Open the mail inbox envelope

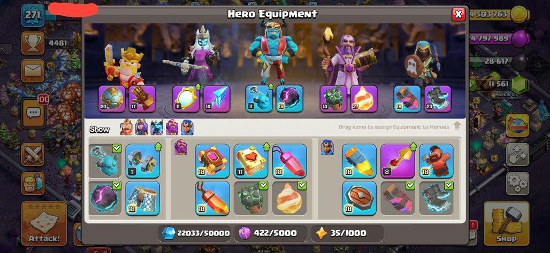coord(33,71)
